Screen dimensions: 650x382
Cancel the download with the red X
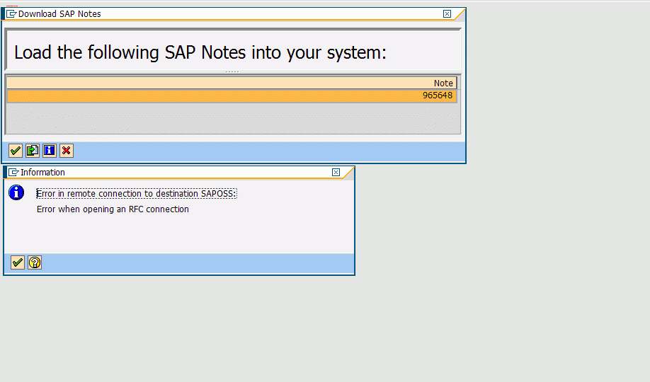(67, 151)
